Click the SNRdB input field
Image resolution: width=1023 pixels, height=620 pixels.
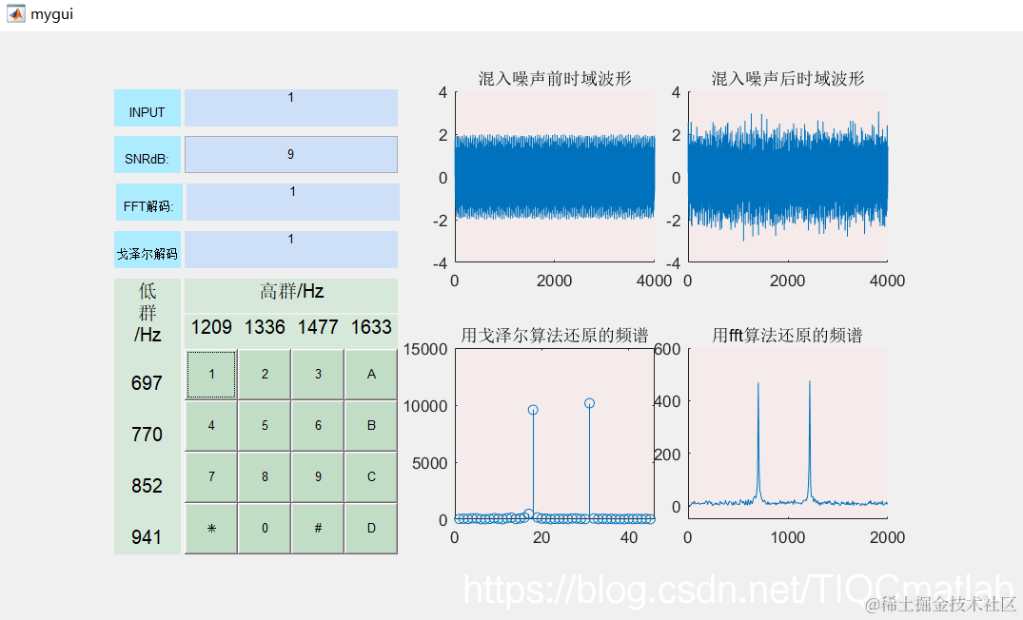click(291, 154)
